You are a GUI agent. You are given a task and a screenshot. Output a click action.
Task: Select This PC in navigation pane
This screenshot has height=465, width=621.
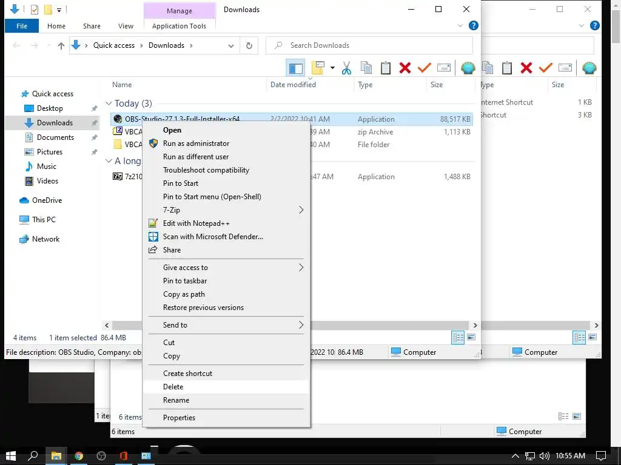pos(44,220)
